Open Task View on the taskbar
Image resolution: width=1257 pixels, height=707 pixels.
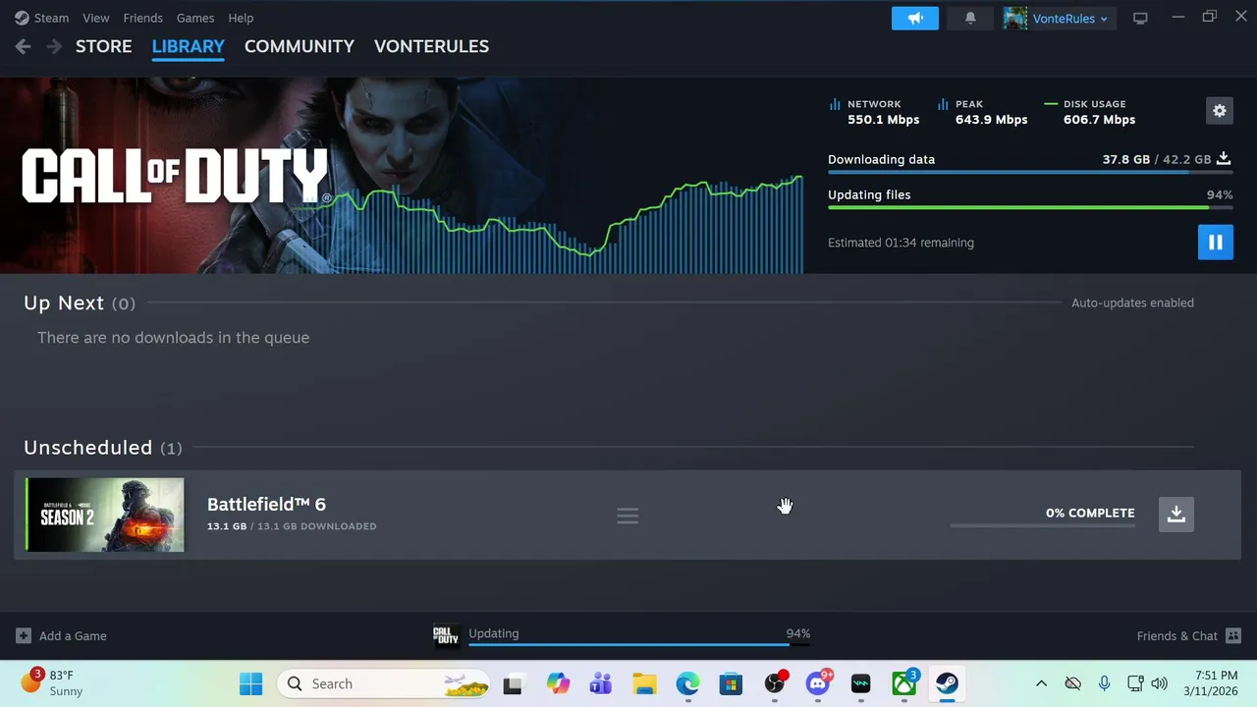pos(513,683)
